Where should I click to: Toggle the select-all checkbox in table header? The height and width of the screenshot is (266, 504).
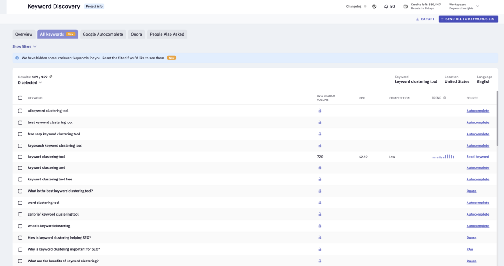tap(20, 98)
